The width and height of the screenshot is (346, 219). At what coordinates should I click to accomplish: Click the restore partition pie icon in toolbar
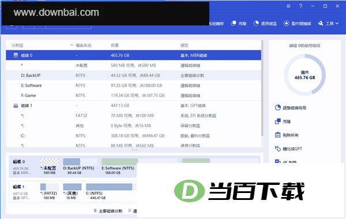coord(256,23)
